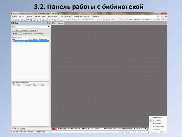The height and width of the screenshot is (137, 182).
Task: Select the Bottom Layer tab
Action: pyautogui.click(x=73, y=129)
